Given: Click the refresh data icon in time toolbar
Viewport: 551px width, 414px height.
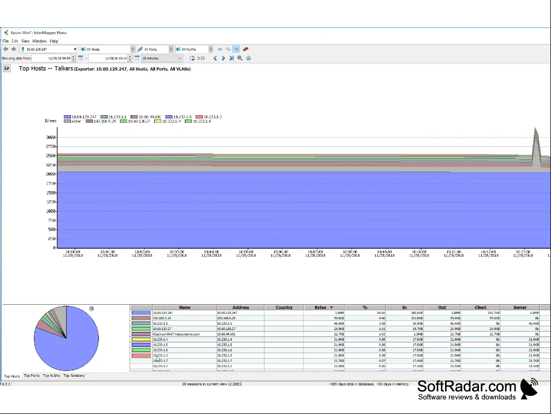Looking at the screenshot, I should coord(248,59).
